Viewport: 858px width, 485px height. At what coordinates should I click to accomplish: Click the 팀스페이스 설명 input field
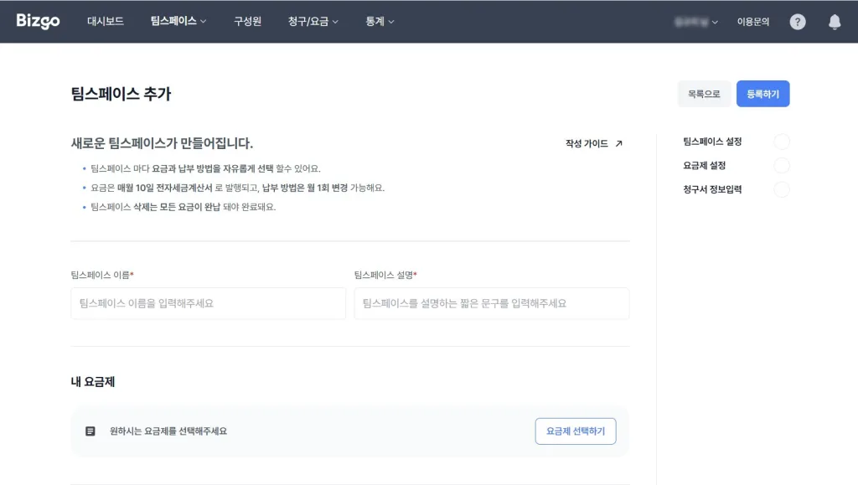(x=490, y=303)
